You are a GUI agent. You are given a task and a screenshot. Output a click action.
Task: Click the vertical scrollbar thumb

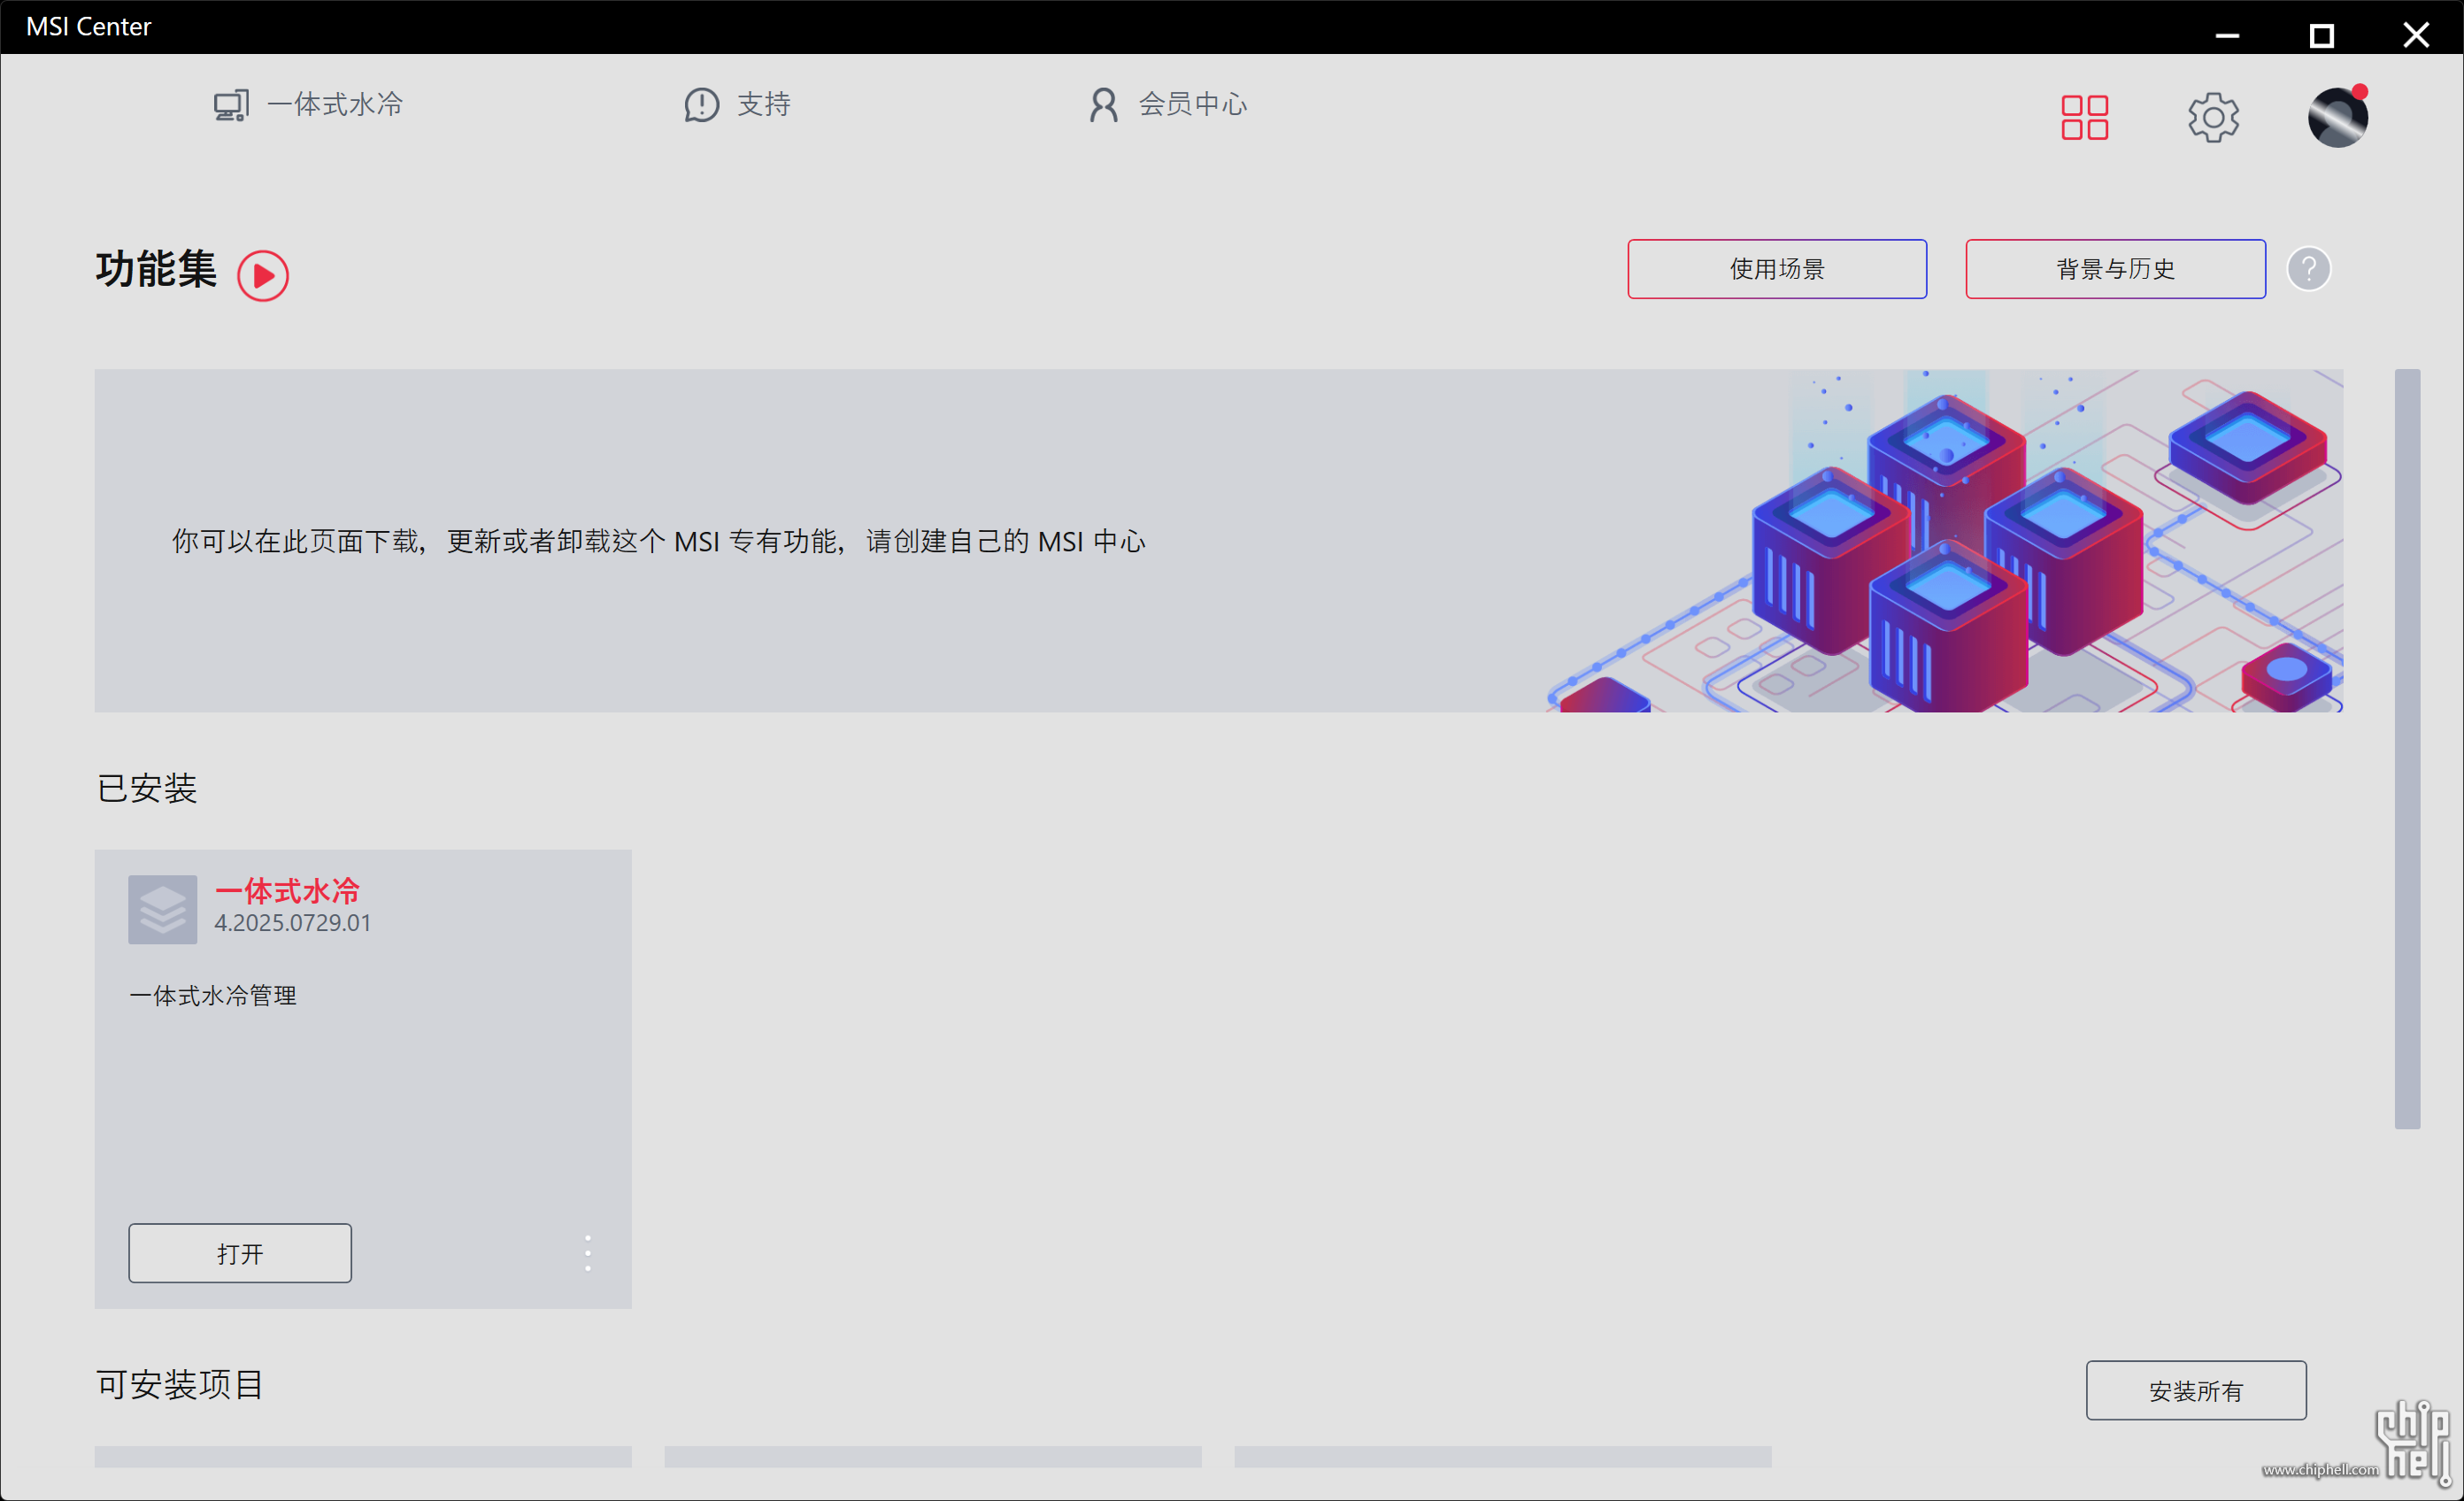(x=2407, y=748)
